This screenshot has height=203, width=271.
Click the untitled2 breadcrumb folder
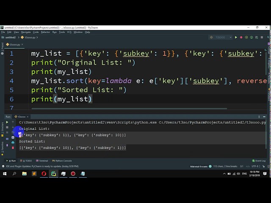[8, 37]
